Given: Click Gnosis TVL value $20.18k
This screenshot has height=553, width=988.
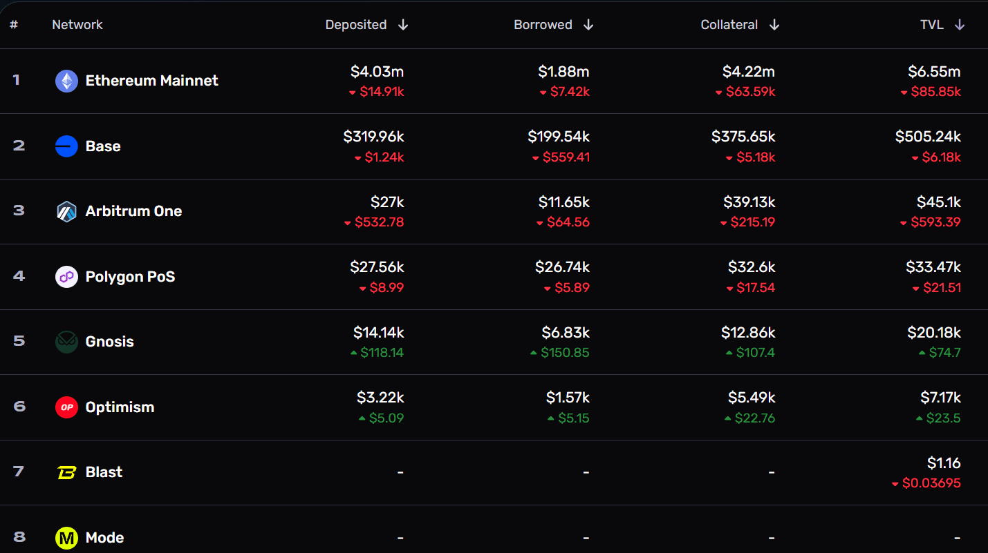Looking at the screenshot, I should coord(934,333).
